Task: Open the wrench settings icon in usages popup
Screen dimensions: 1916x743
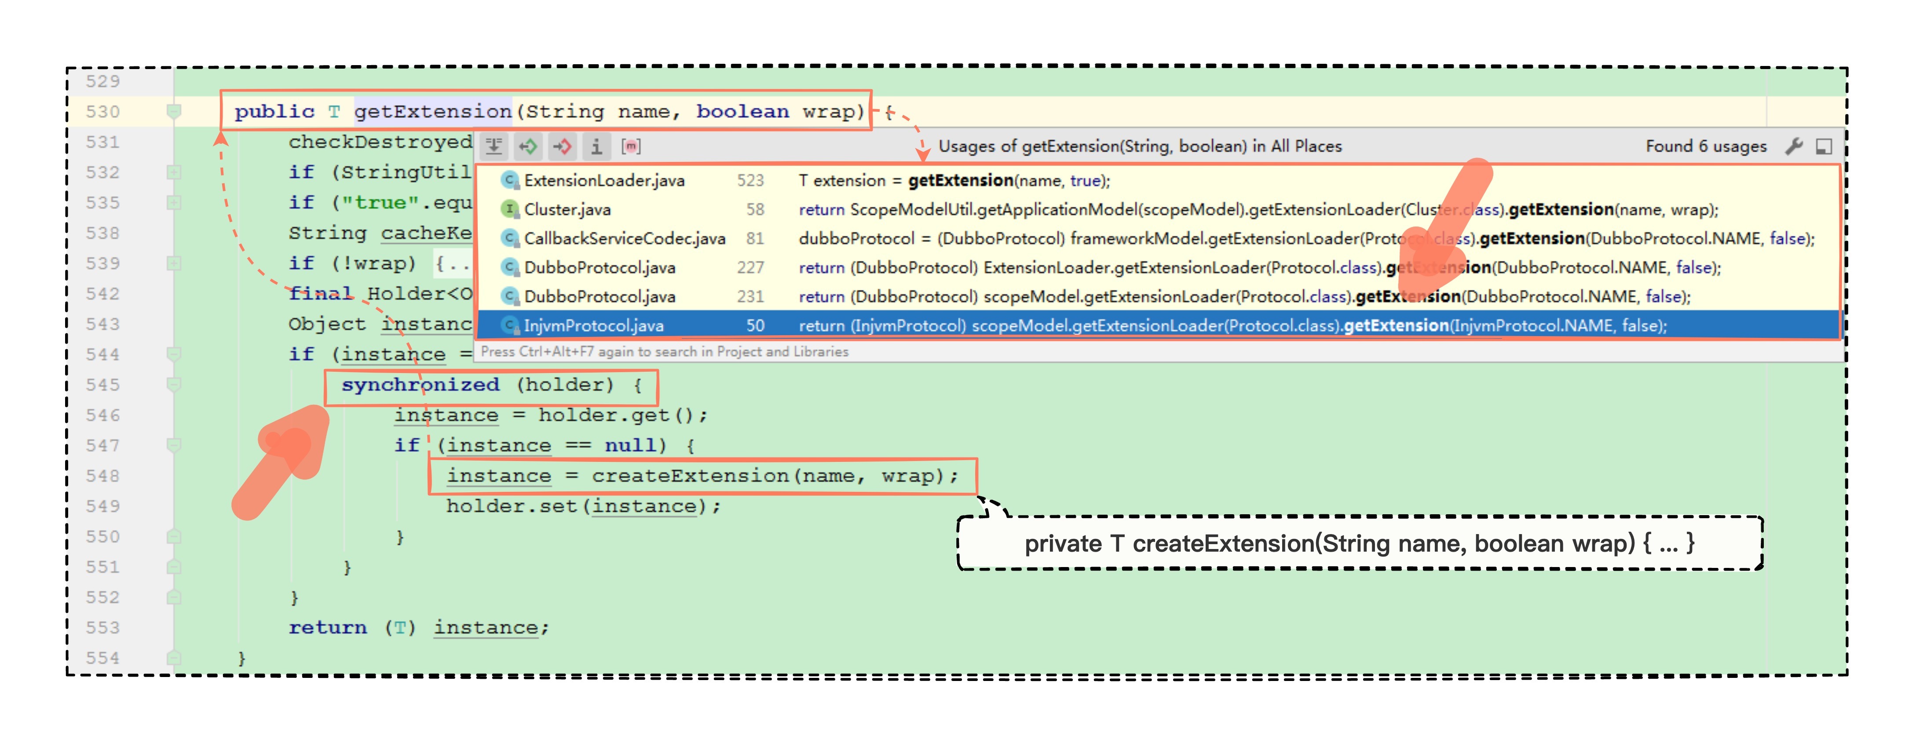Action: pyautogui.click(x=1794, y=146)
